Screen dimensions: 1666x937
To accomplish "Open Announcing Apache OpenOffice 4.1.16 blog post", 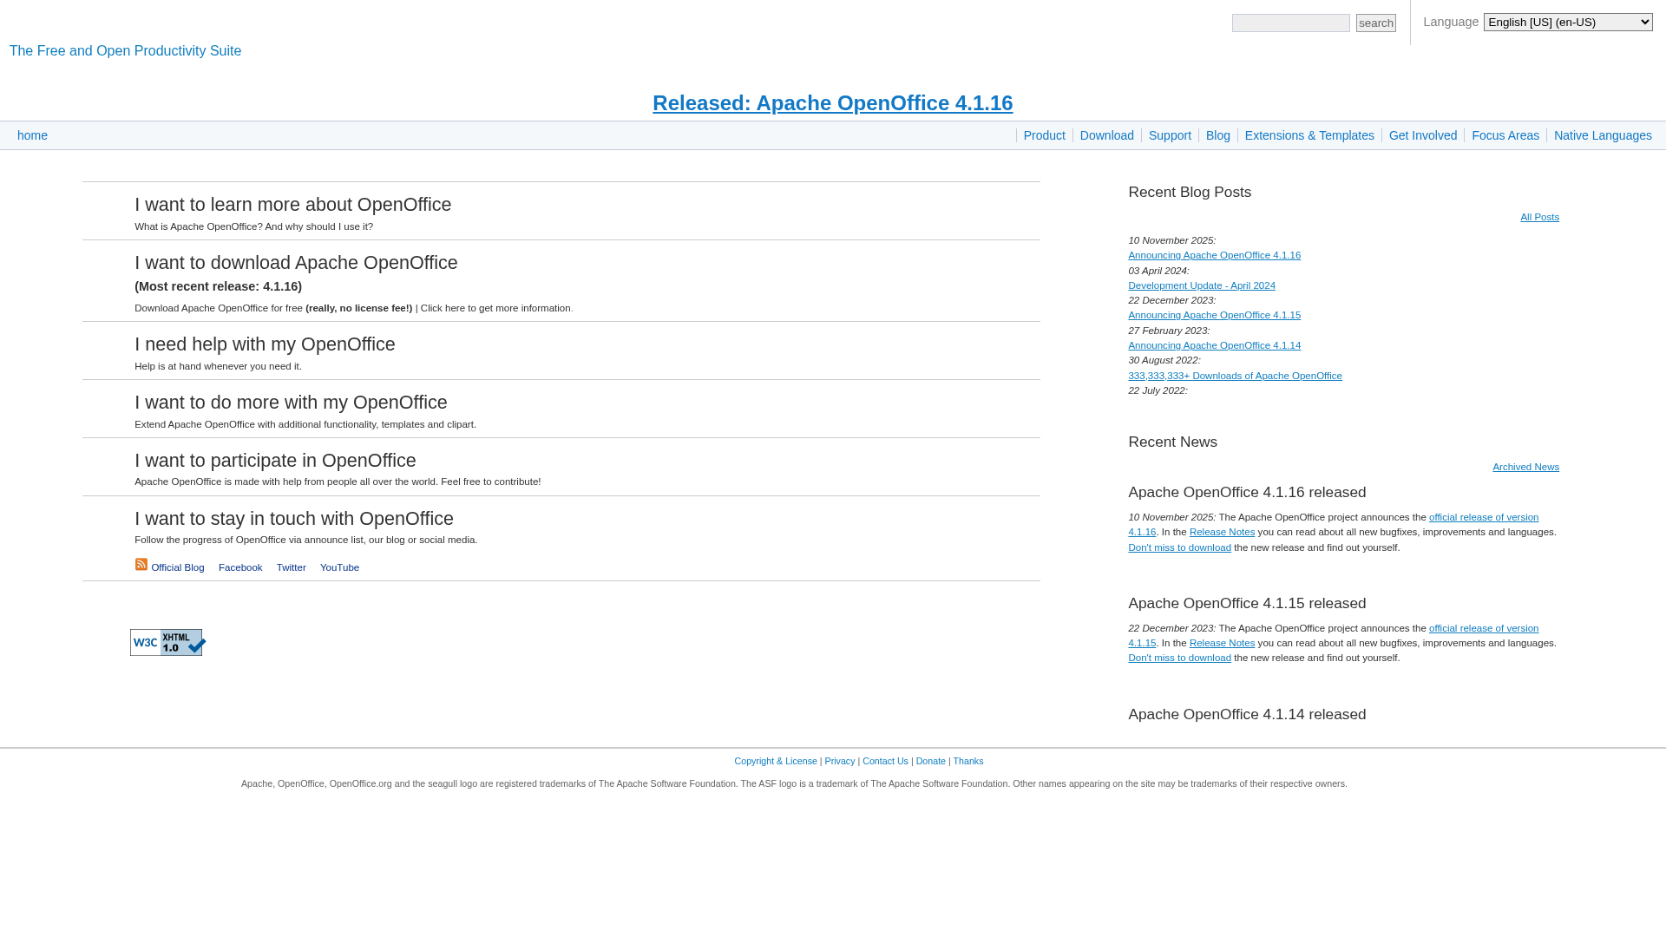I will (x=1214, y=255).
